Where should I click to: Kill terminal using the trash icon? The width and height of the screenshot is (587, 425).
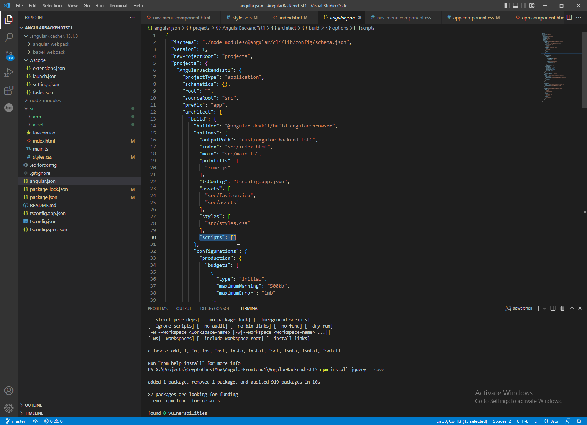[x=562, y=308]
